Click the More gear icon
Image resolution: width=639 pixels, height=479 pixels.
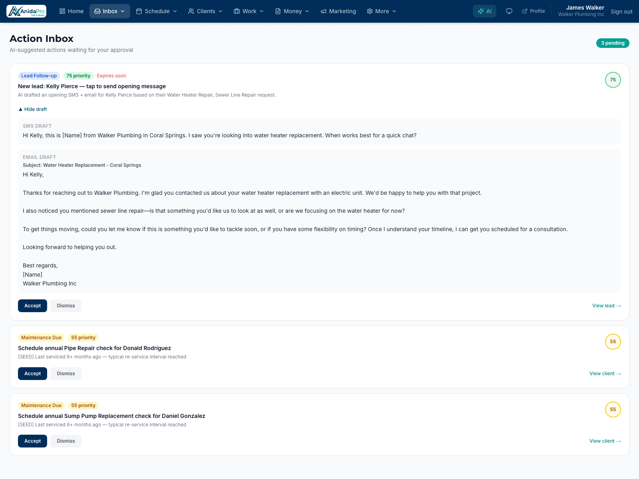tap(370, 11)
